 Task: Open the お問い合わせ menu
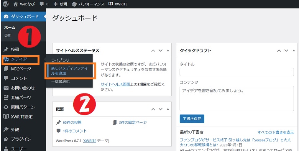coord(23,88)
